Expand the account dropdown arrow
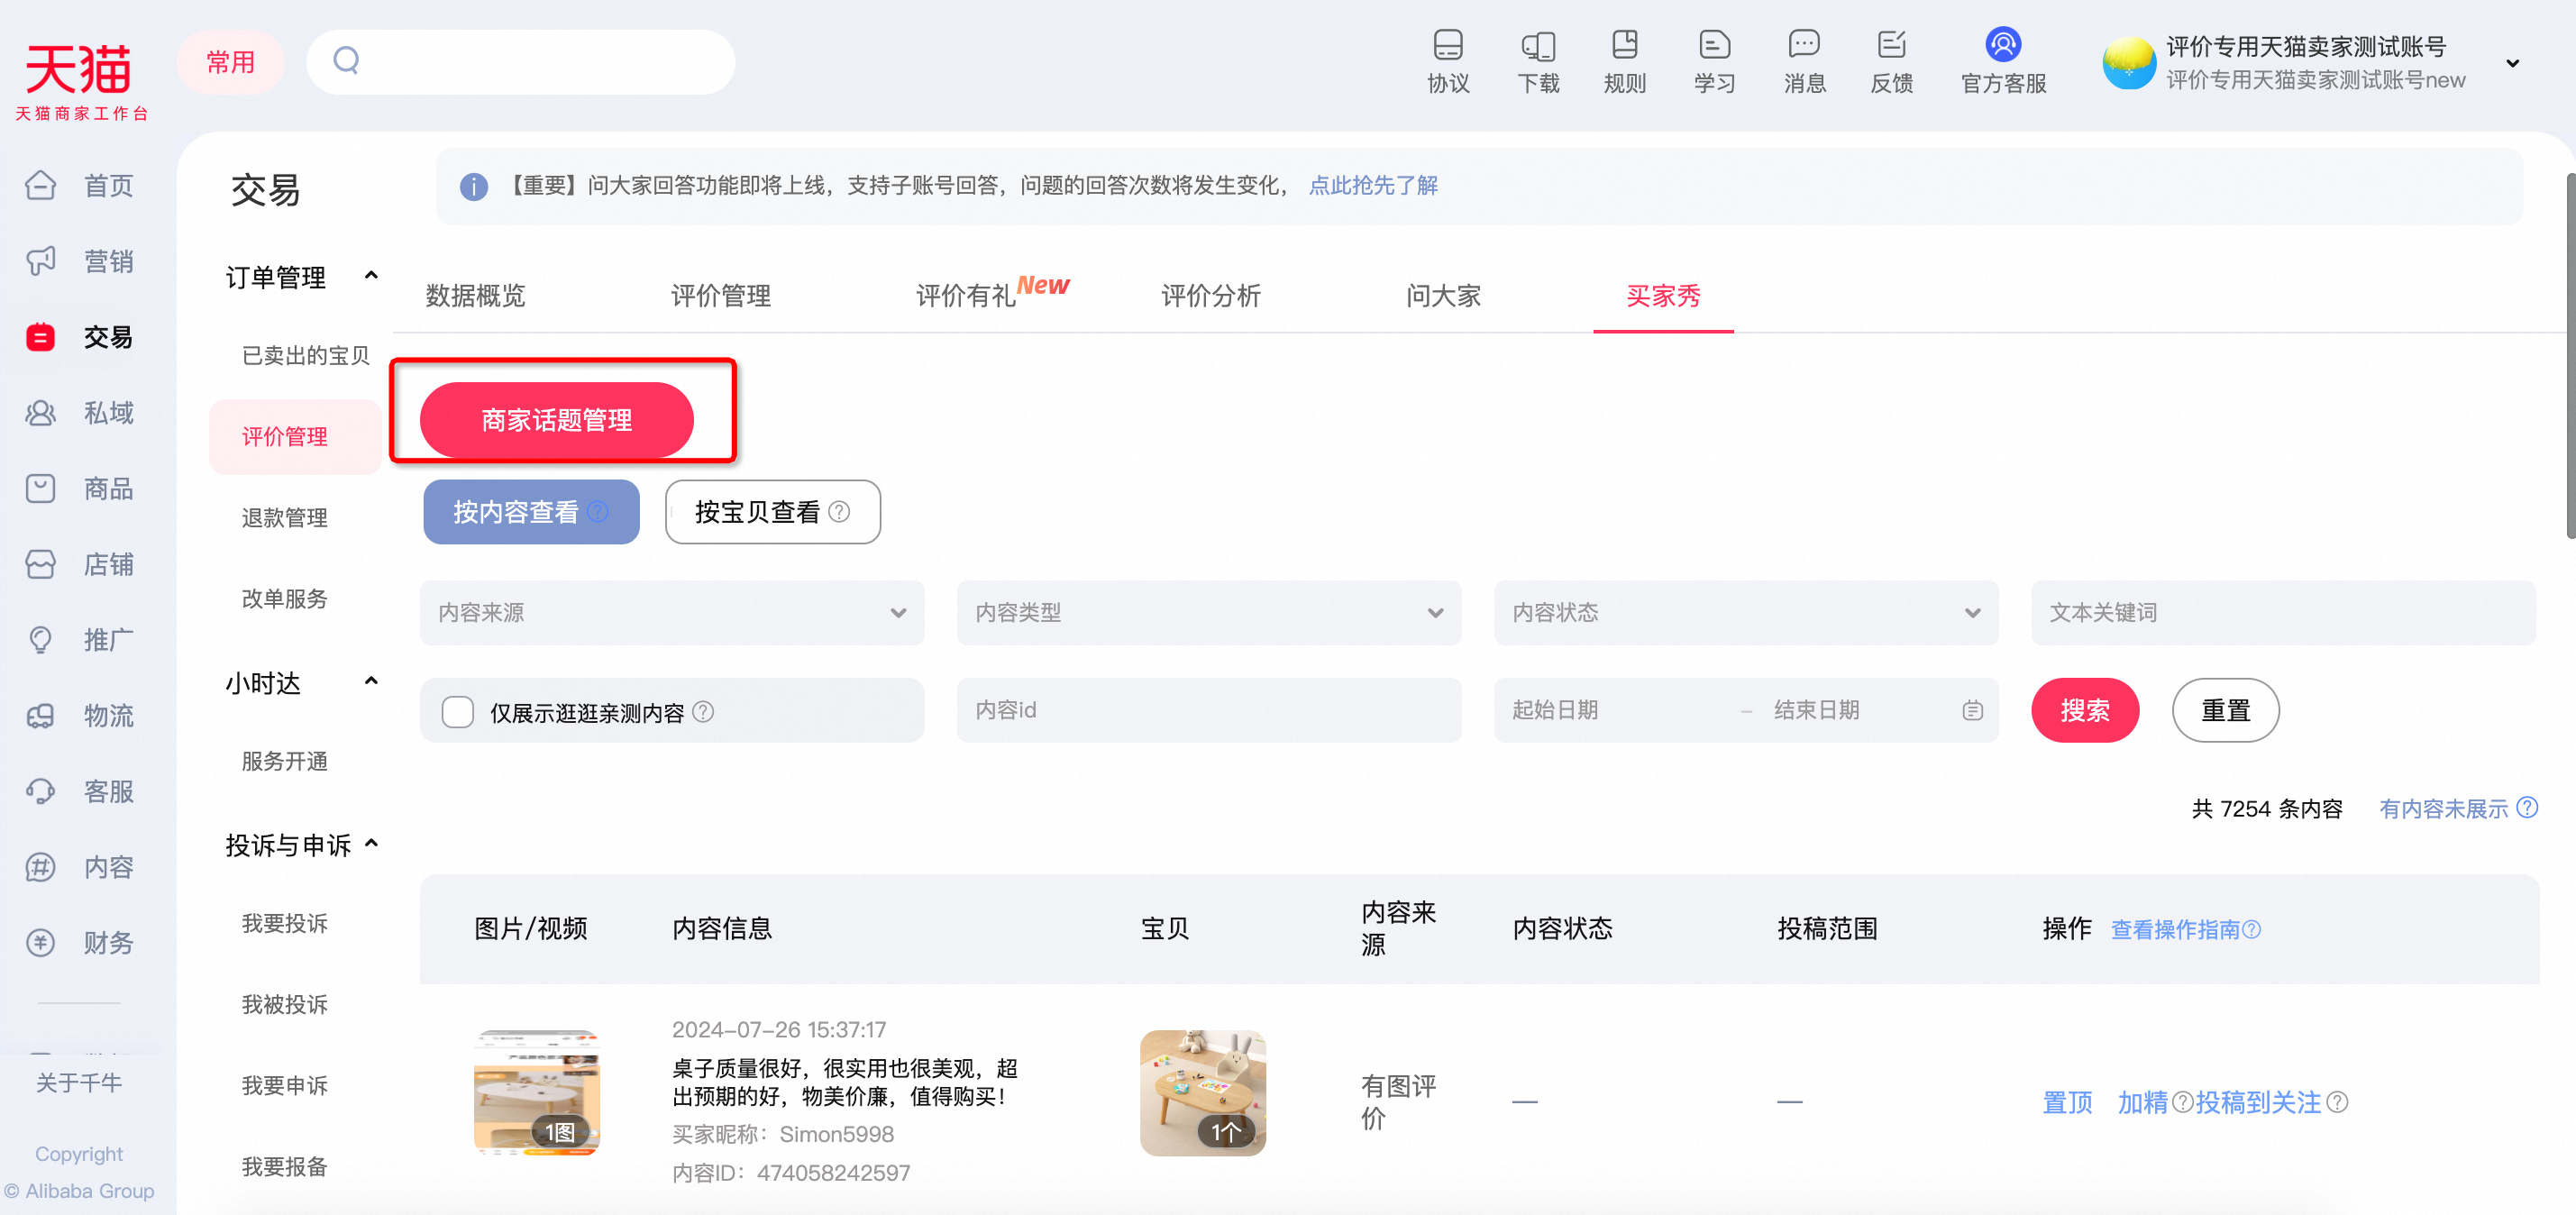Image resolution: width=2576 pixels, height=1215 pixels. [2512, 63]
